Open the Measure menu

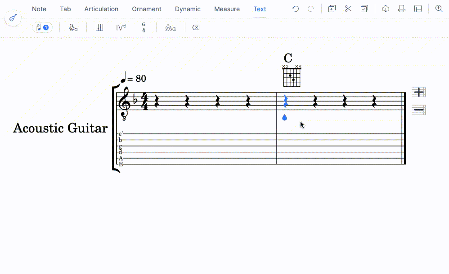point(227,9)
